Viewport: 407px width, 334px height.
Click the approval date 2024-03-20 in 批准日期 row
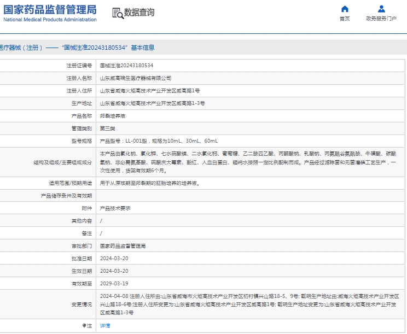[x=114, y=259]
